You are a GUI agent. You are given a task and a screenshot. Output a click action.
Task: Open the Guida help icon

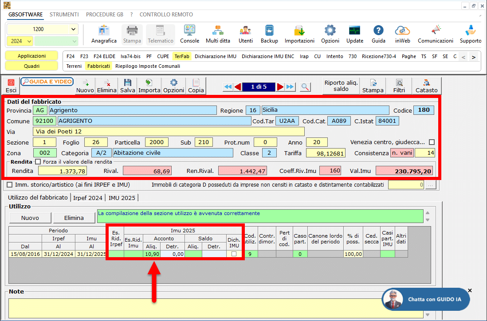click(378, 34)
